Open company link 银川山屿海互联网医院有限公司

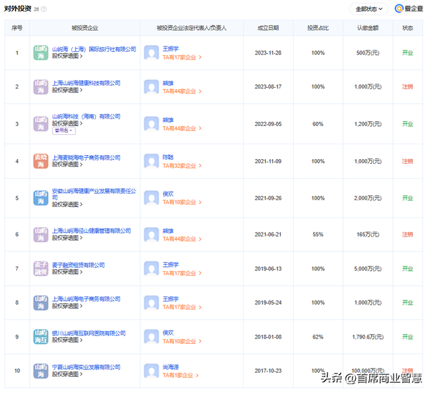tap(89, 333)
